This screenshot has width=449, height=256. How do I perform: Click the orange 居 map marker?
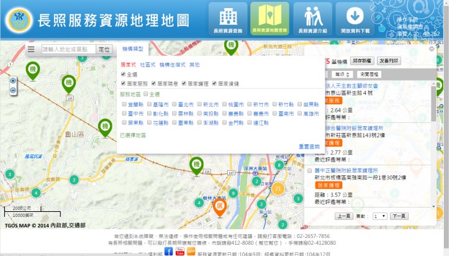coord(219,205)
